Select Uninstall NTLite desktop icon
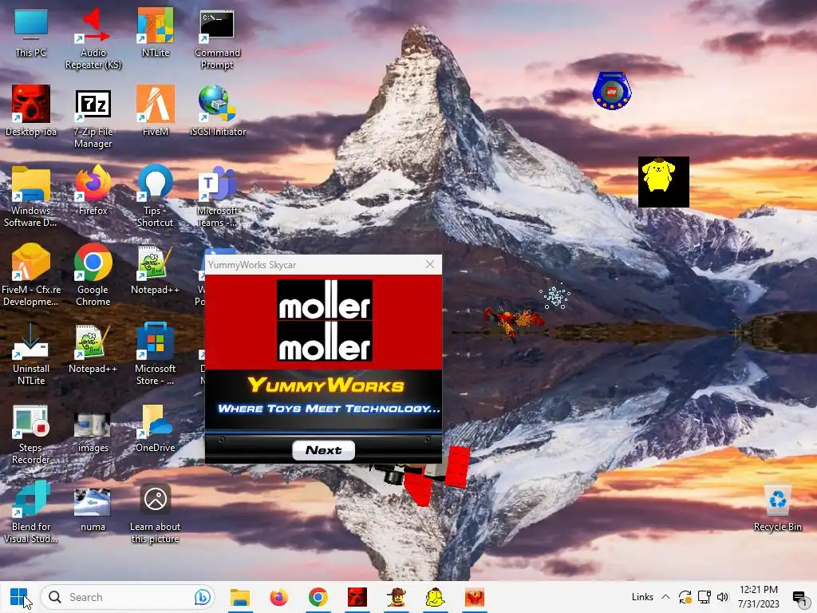This screenshot has height=613, width=817. (x=31, y=355)
